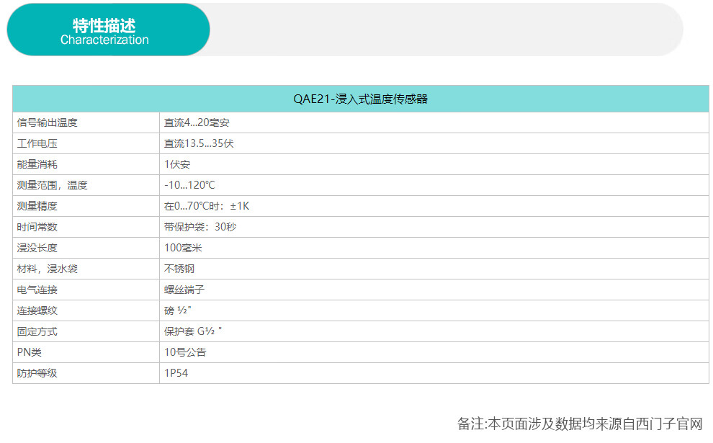713x443 pixels.
Task: Click the 材料，浸水袋 label cell
Action: (x=86, y=269)
